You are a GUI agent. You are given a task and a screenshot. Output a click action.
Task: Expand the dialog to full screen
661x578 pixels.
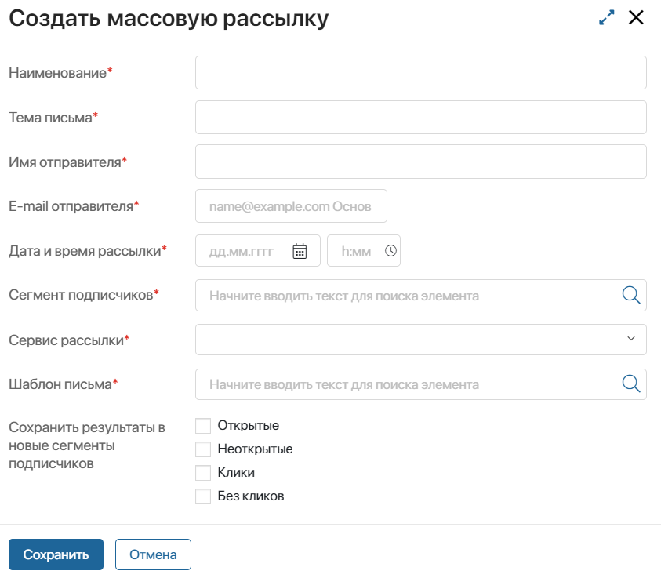tap(607, 18)
